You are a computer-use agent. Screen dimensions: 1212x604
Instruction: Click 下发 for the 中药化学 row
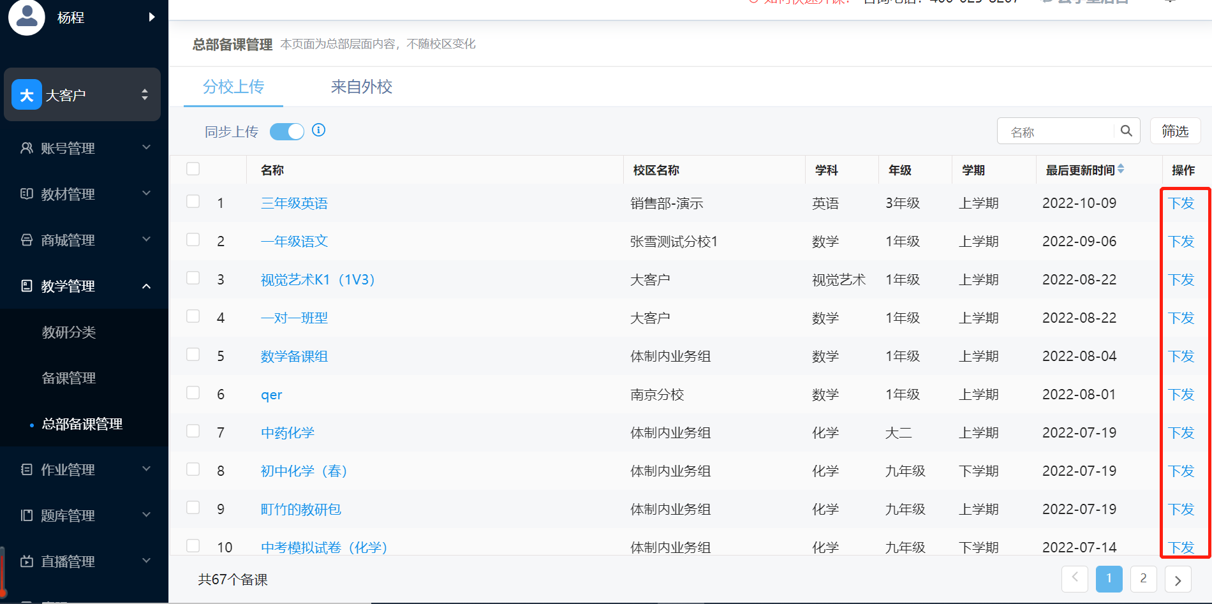tap(1181, 433)
